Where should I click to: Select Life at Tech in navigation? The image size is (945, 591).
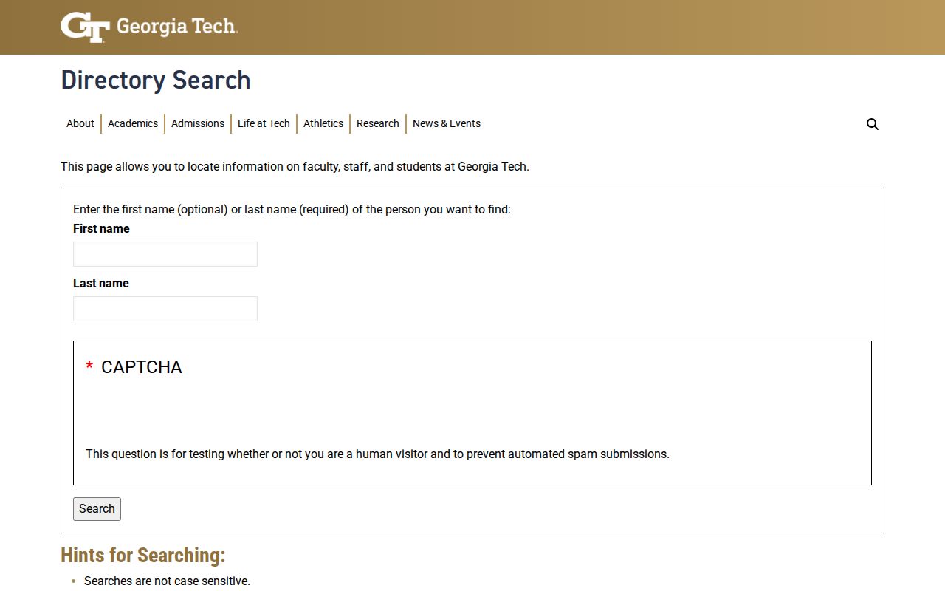[x=264, y=123]
